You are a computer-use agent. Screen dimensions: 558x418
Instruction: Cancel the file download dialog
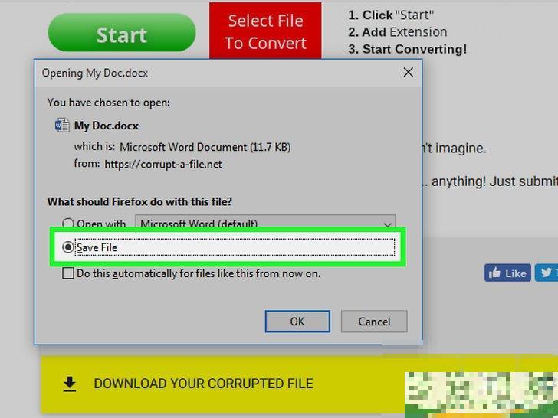[373, 322]
